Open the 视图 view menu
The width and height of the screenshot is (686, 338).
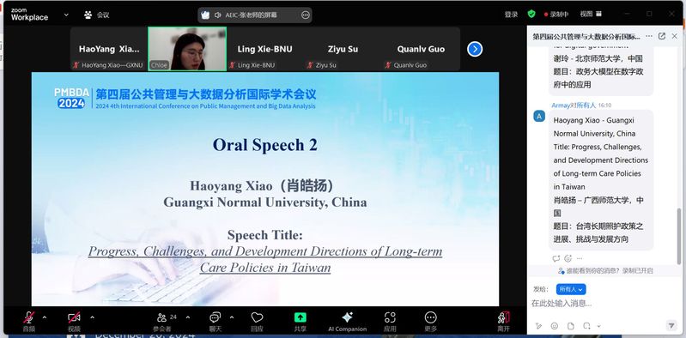pos(591,14)
